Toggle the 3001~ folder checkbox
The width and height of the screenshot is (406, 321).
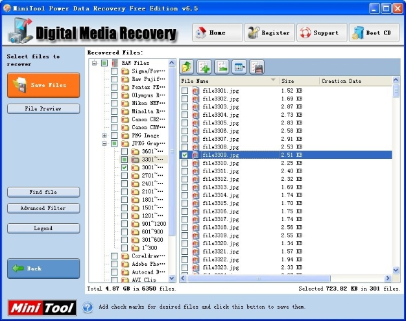[x=125, y=167]
